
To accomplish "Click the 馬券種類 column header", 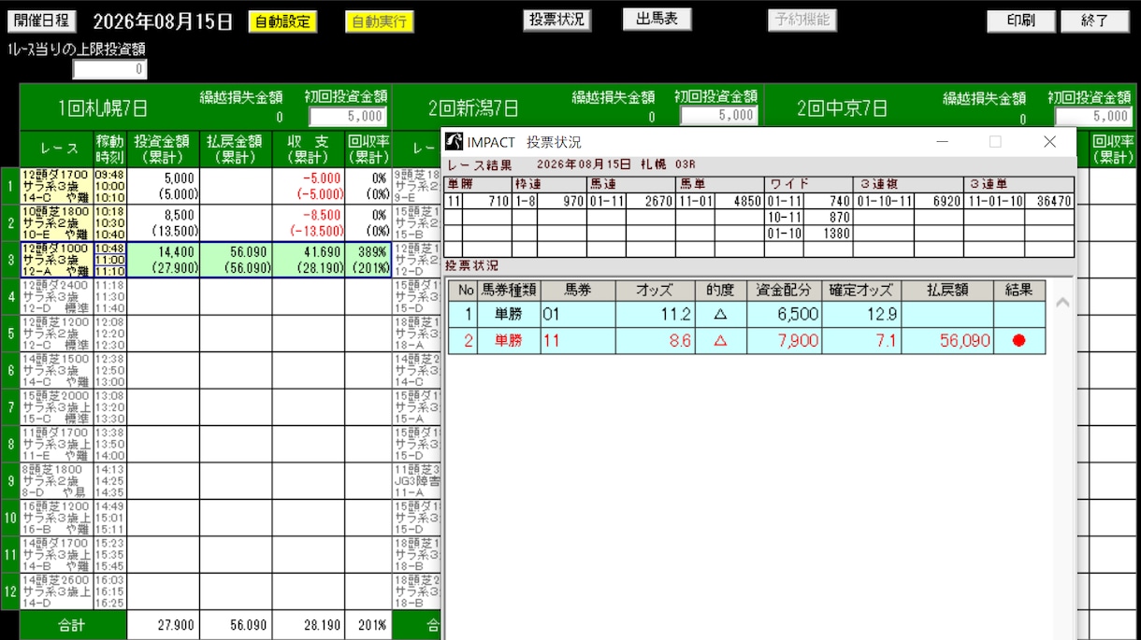I will [x=509, y=290].
